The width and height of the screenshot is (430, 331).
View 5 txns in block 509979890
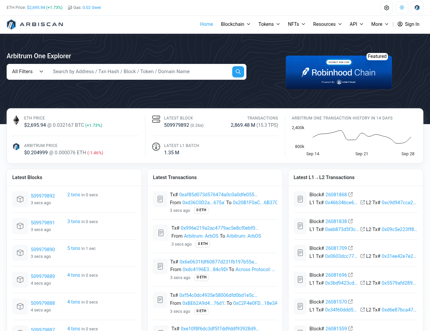coord(74,248)
